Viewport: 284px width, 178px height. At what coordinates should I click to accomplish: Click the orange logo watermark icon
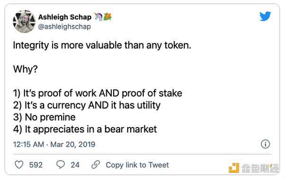[234, 168]
